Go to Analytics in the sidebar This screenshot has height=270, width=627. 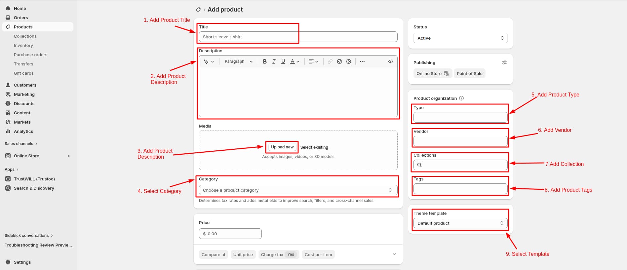pyautogui.click(x=23, y=131)
